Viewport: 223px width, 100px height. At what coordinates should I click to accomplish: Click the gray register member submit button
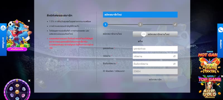click(155, 80)
